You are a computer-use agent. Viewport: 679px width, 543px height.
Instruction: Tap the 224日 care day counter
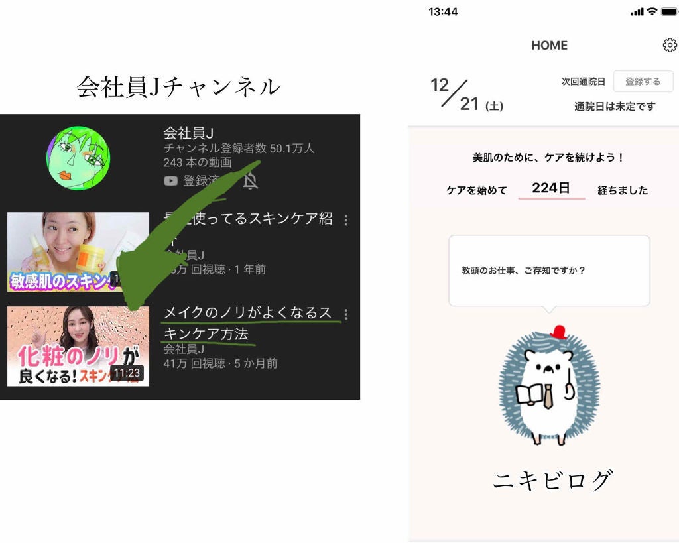(551, 188)
